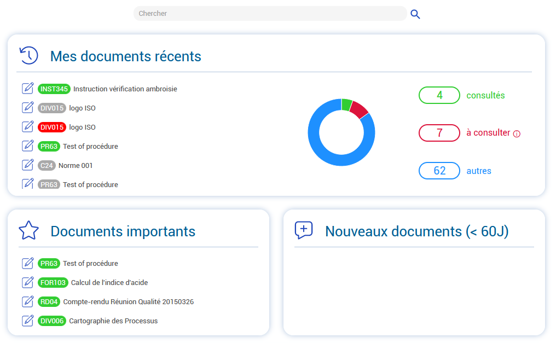Image resolution: width=556 pixels, height=343 pixels.
Task: Click the green 4 consultés counter
Action: [439, 95]
